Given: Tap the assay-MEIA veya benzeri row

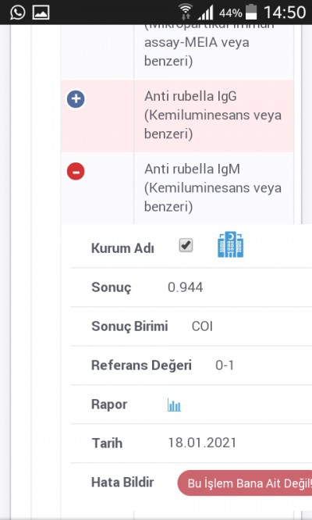Looking at the screenshot, I should click(x=177, y=52).
